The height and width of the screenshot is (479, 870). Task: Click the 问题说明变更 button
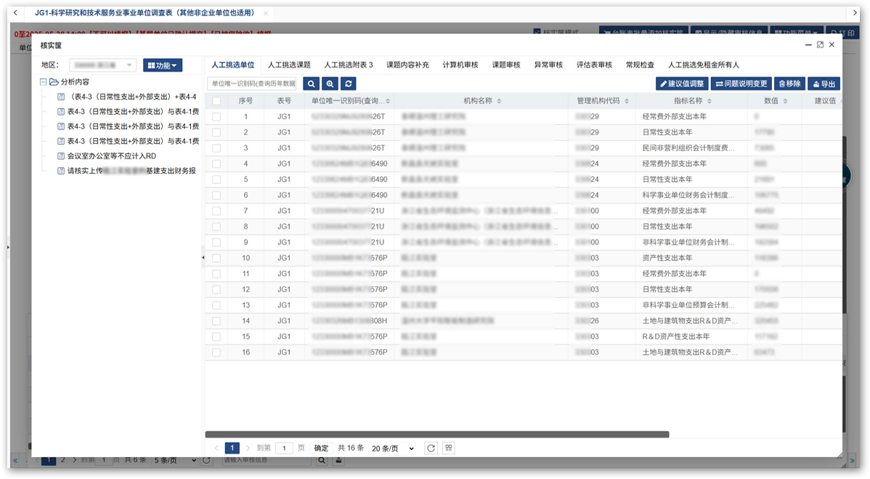(x=740, y=84)
